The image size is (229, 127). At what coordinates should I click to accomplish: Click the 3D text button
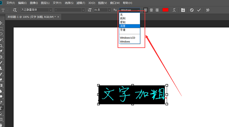click(x=207, y=10)
